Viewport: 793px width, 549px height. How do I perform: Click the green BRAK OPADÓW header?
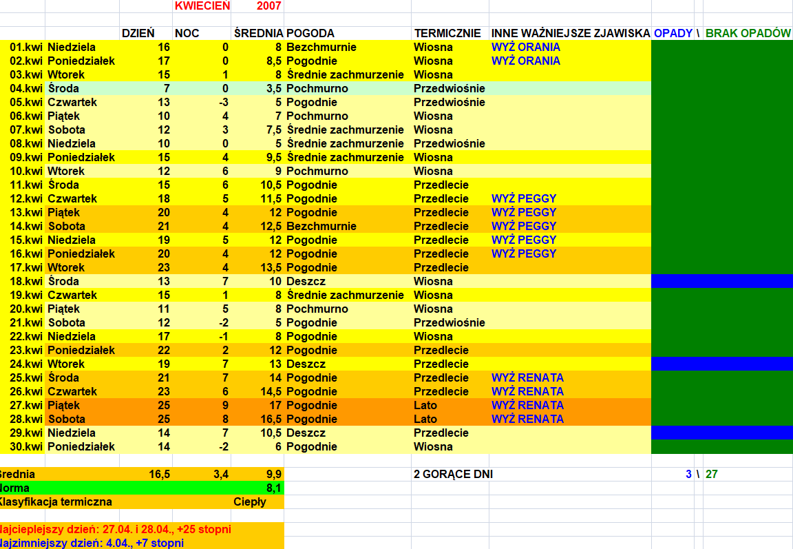748,33
